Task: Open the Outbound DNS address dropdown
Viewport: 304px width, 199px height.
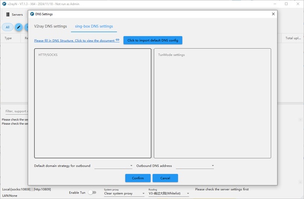Action: (x=195, y=166)
